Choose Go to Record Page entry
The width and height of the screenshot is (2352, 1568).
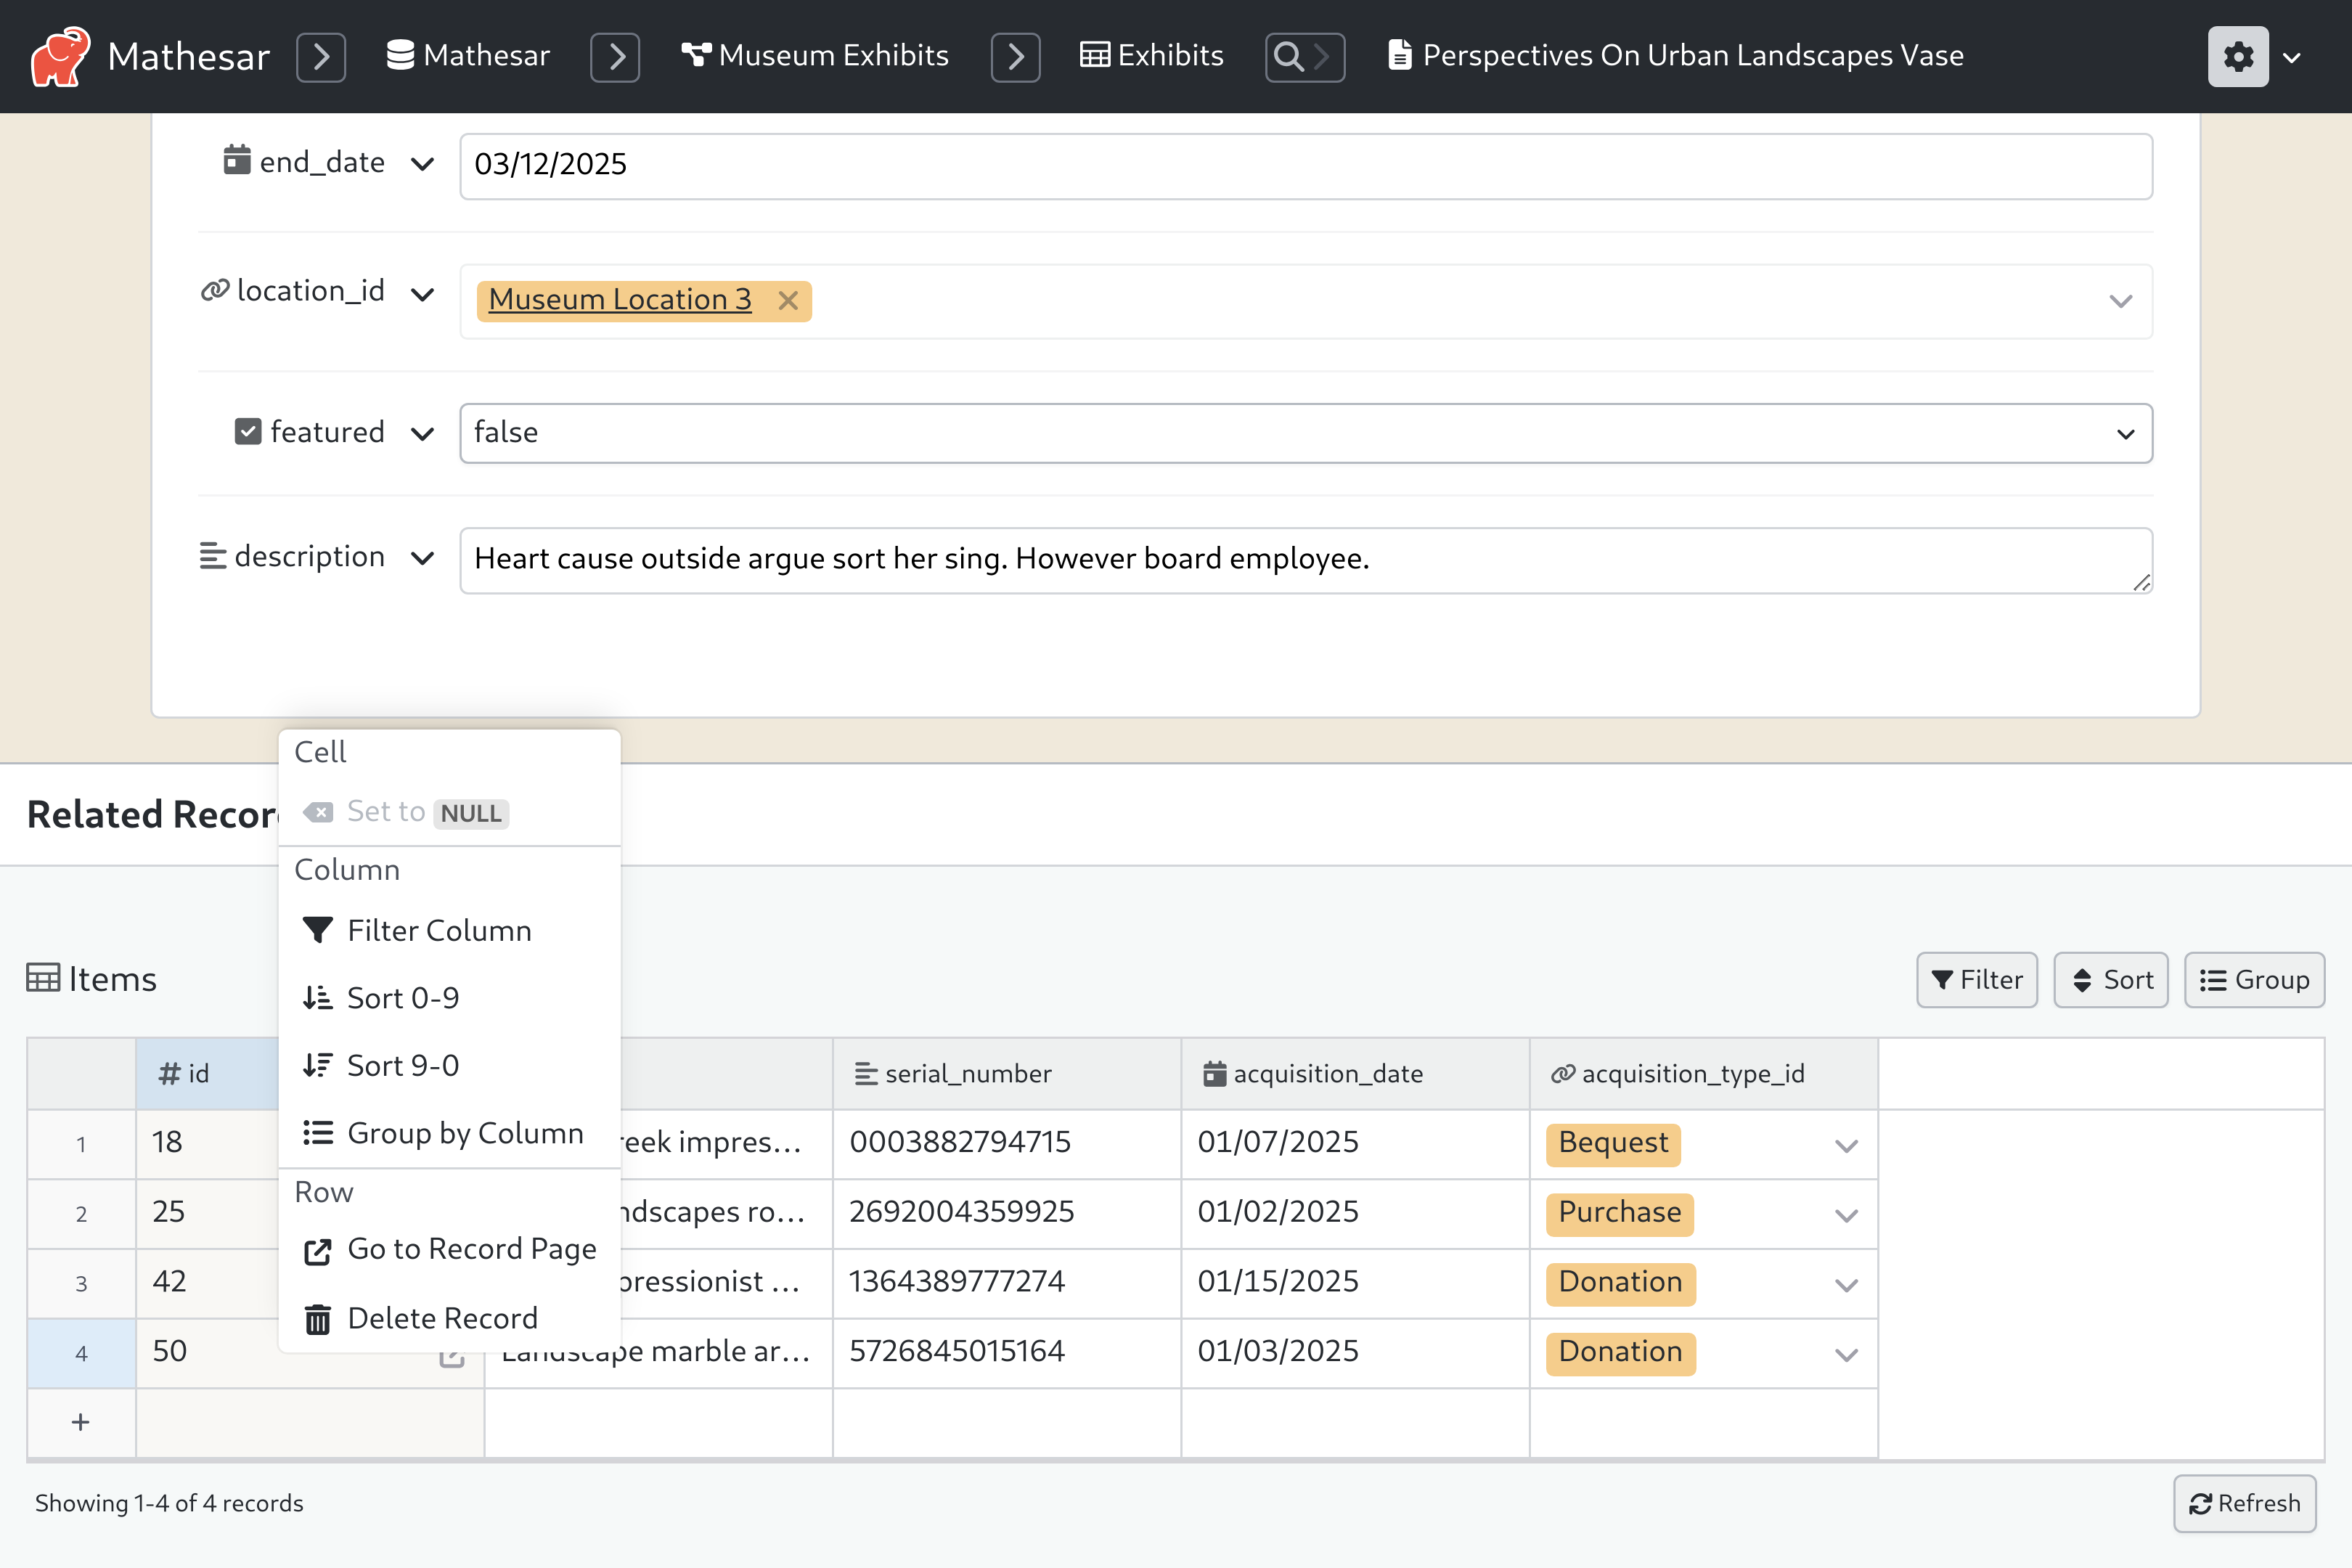tap(449, 1250)
